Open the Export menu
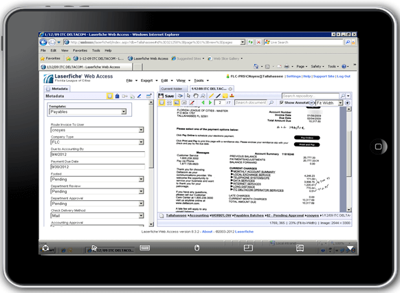This screenshot has width=400, height=293. pyautogui.click(x=149, y=80)
